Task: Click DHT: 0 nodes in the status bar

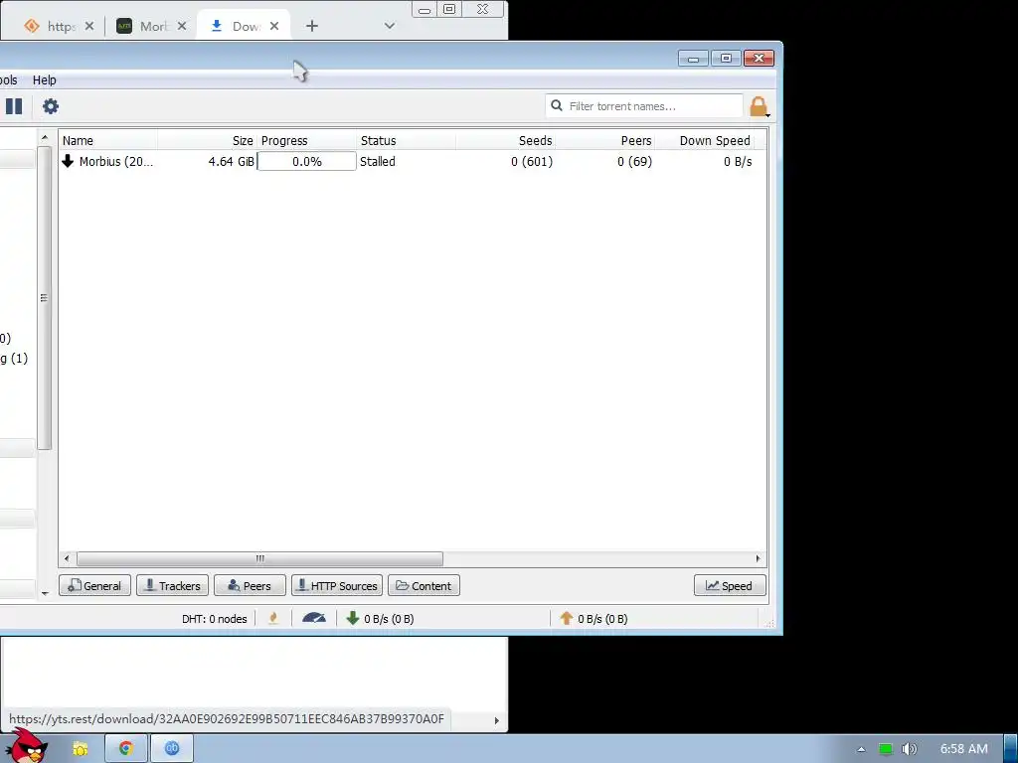Action: pos(215,619)
